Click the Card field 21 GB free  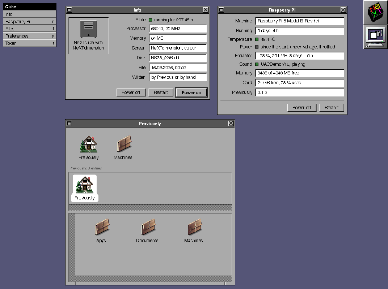pyautogui.click(x=300, y=83)
